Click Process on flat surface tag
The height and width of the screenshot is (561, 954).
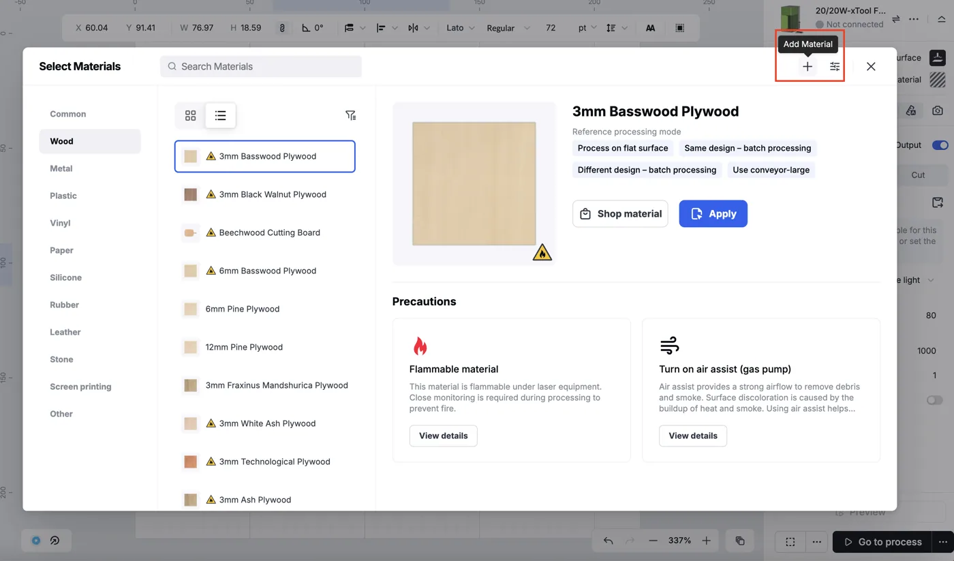623,148
